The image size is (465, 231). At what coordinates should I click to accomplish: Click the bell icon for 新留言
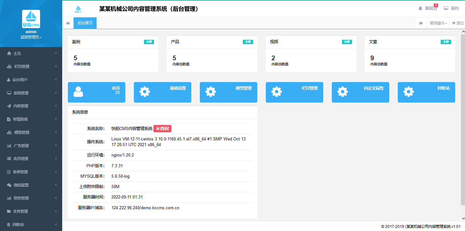(x=420, y=9)
